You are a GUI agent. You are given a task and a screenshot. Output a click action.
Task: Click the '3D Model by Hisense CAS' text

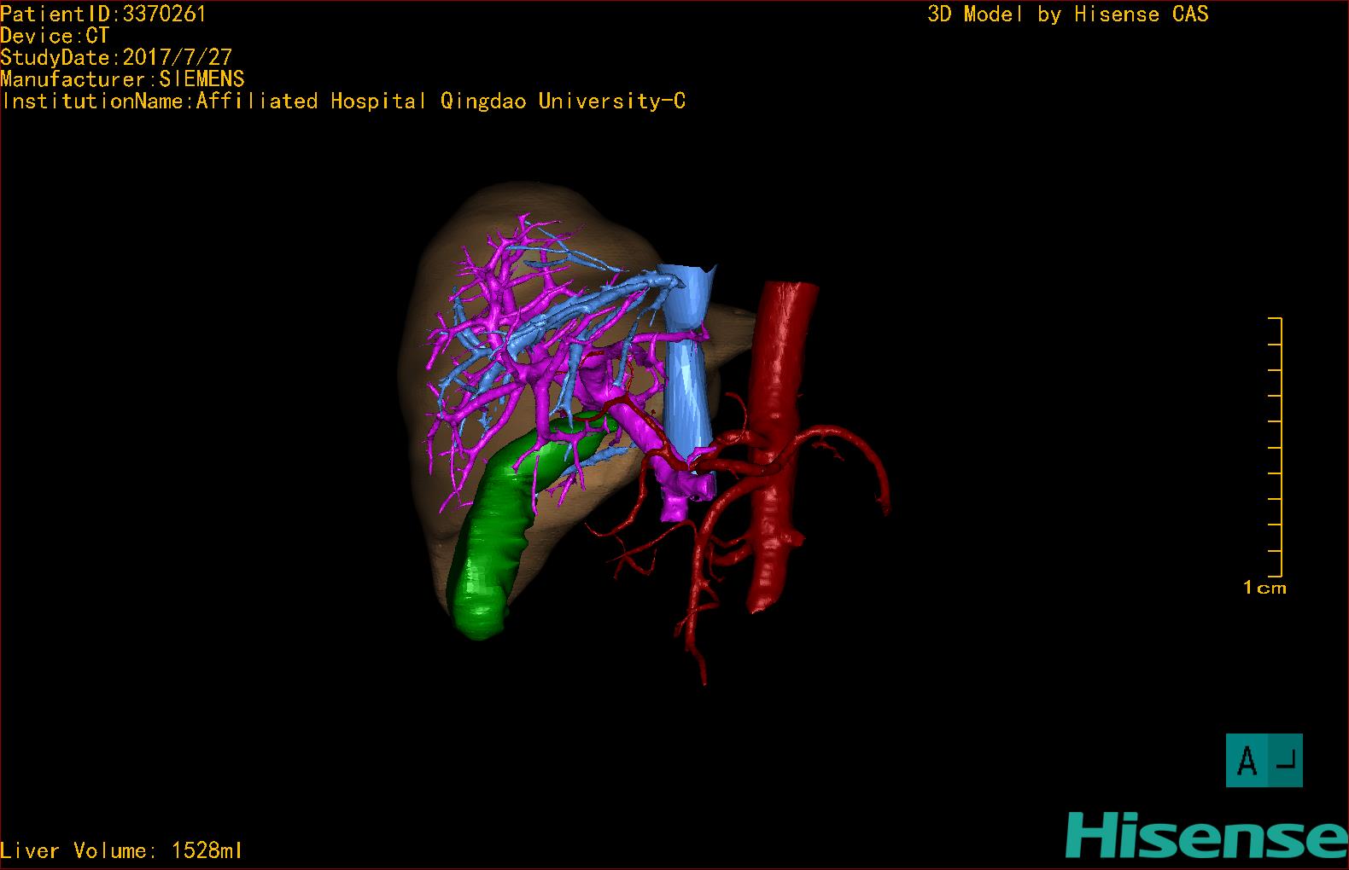coord(1068,14)
